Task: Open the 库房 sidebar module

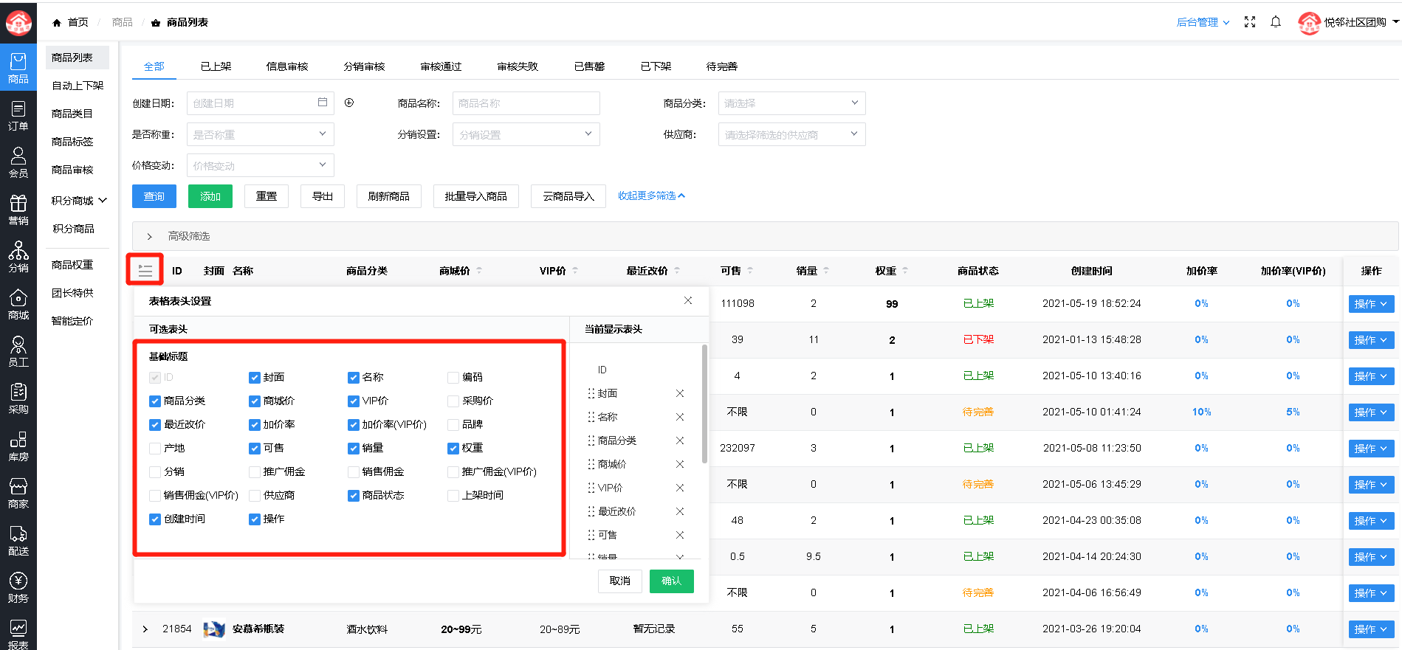Action: pyautogui.click(x=18, y=446)
